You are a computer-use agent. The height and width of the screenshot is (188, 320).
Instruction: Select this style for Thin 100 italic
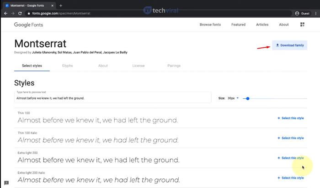pos(291,138)
